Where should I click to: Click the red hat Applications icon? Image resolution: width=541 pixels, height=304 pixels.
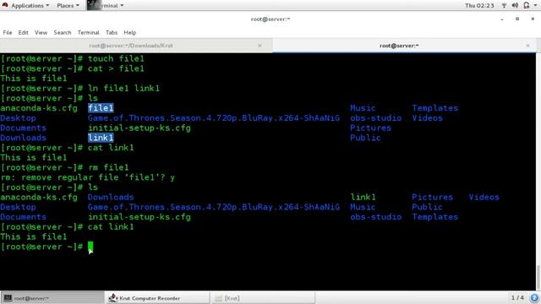(5, 5)
